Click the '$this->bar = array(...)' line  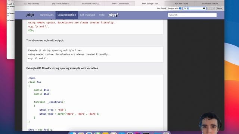69,114
